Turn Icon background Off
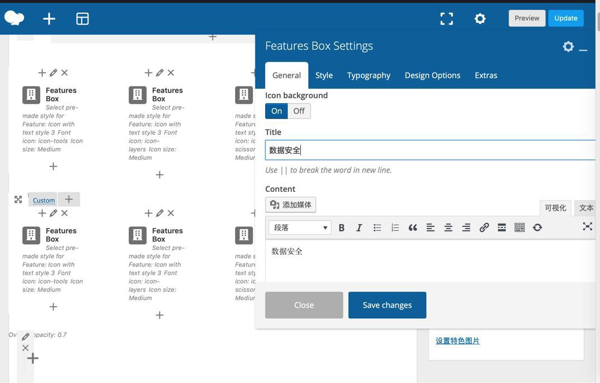The image size is (600, 383). click(x=299, y=111)
